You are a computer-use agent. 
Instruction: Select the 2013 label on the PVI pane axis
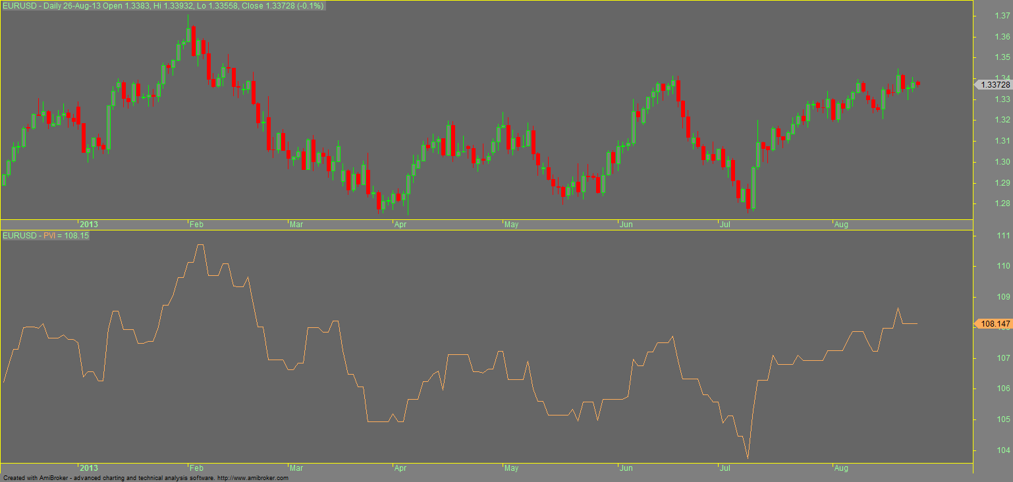point(88,468)
